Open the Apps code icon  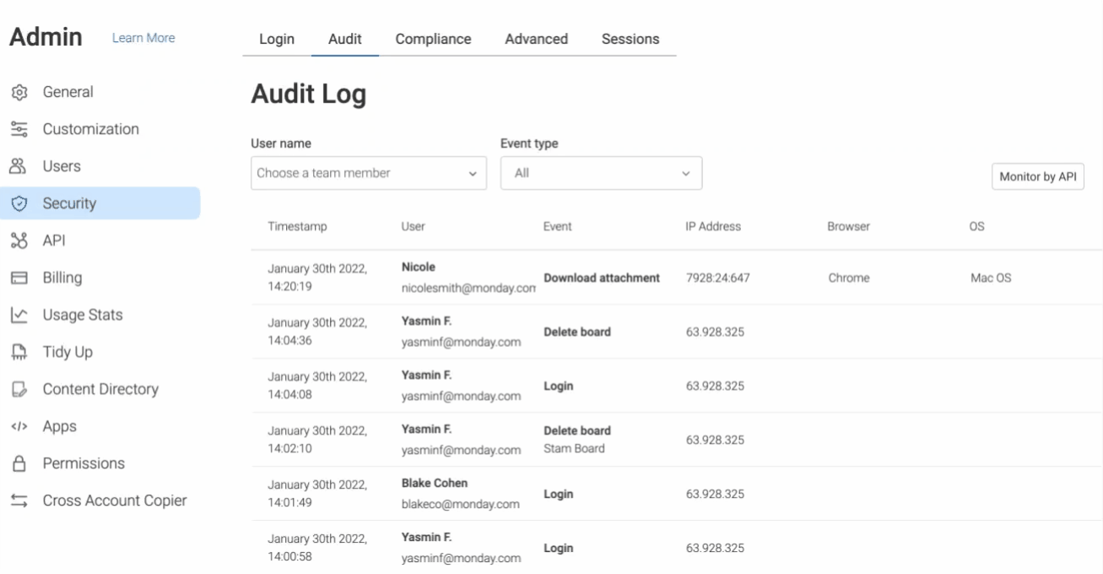pos(19,425)
